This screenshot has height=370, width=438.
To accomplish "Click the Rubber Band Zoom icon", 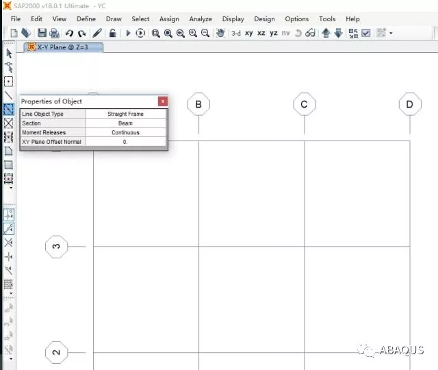I will 155,34.
